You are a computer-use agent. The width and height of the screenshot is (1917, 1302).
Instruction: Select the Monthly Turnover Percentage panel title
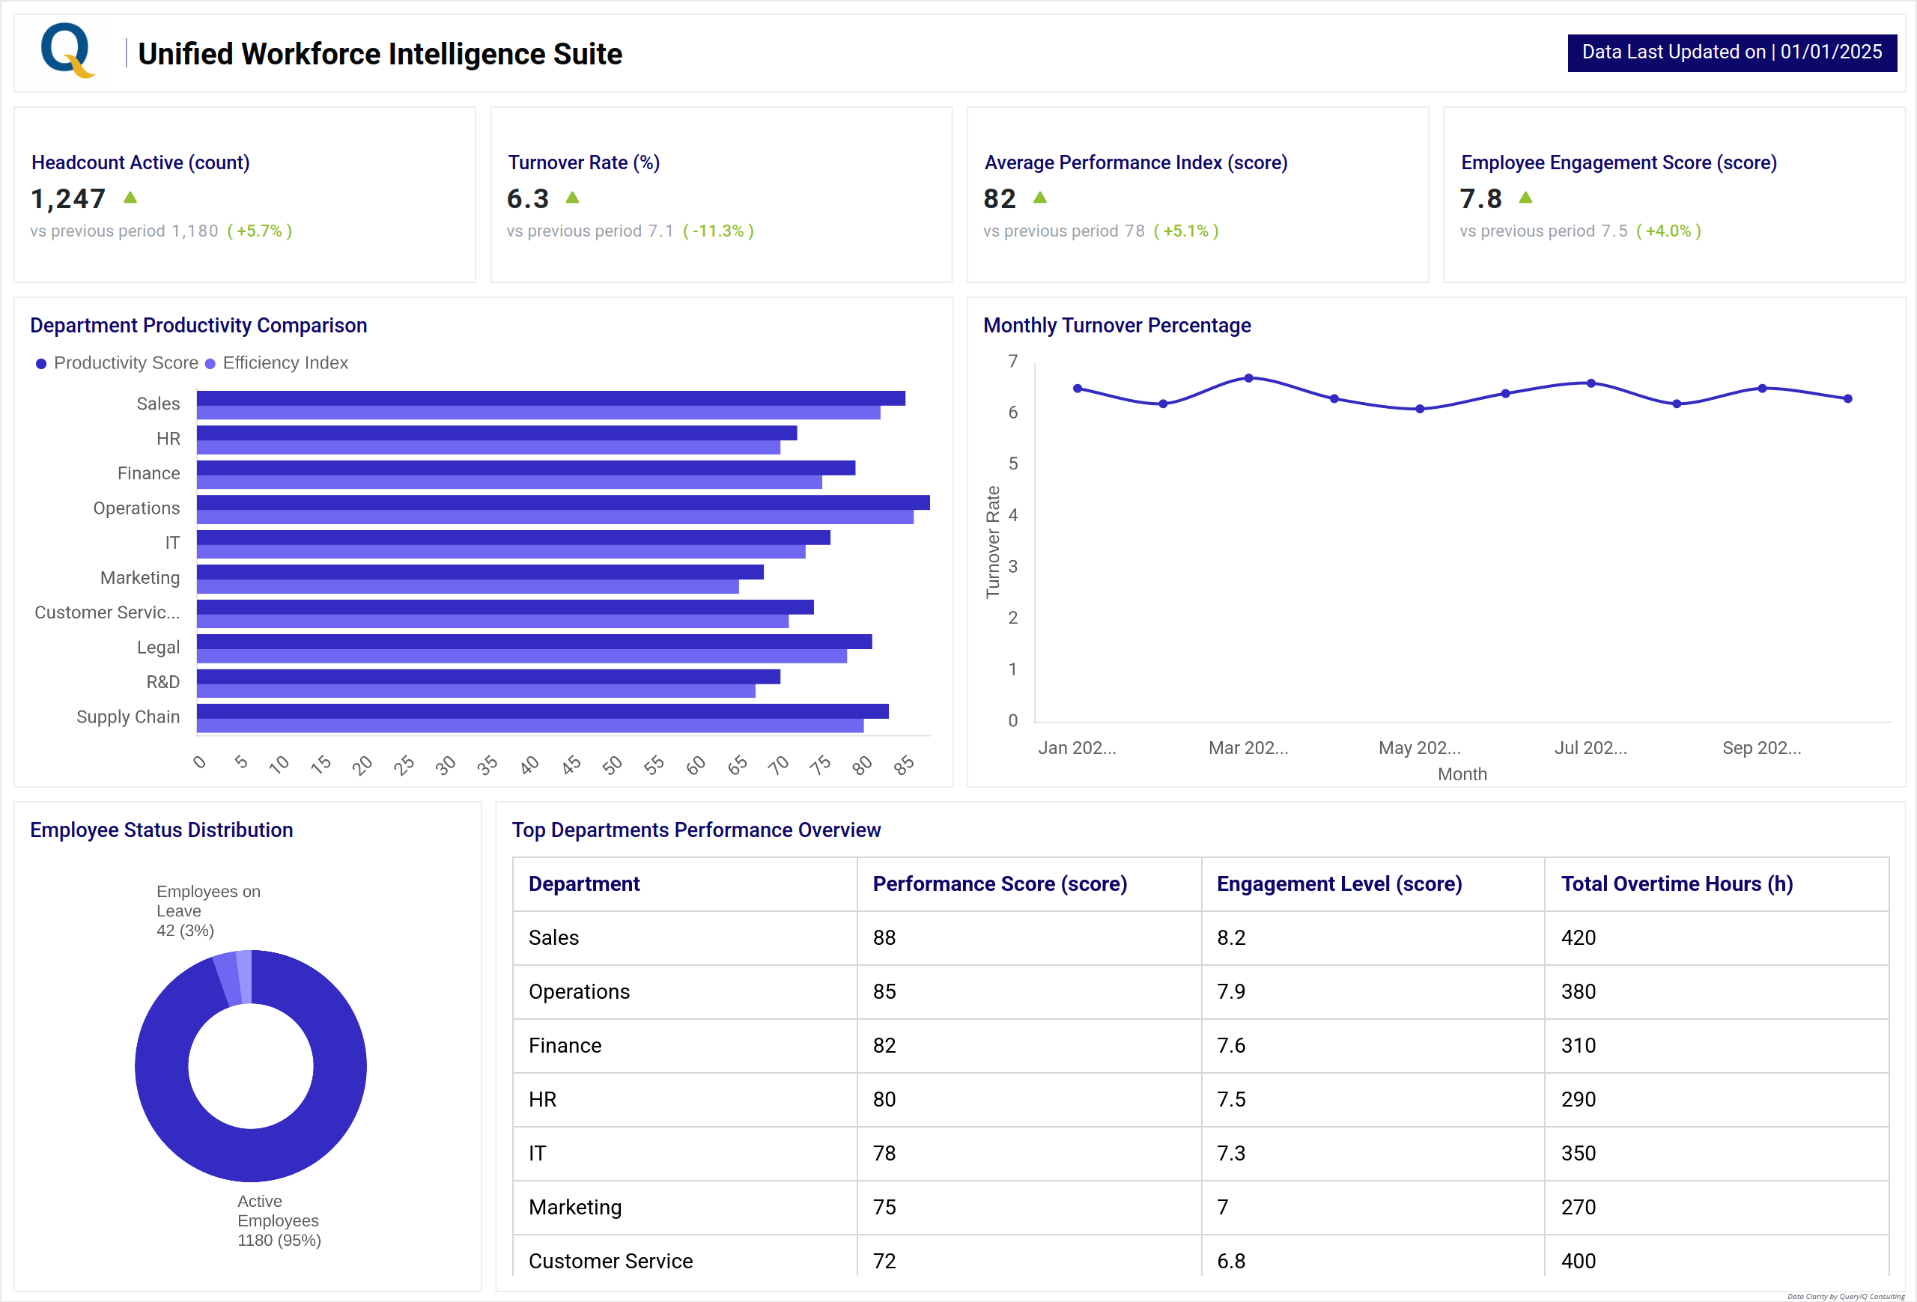[1116, 325]
